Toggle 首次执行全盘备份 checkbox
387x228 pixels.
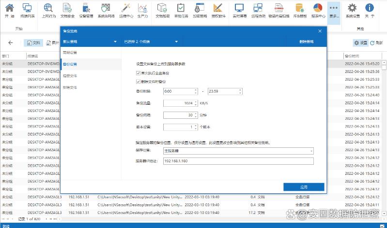(x=139, y=72)
